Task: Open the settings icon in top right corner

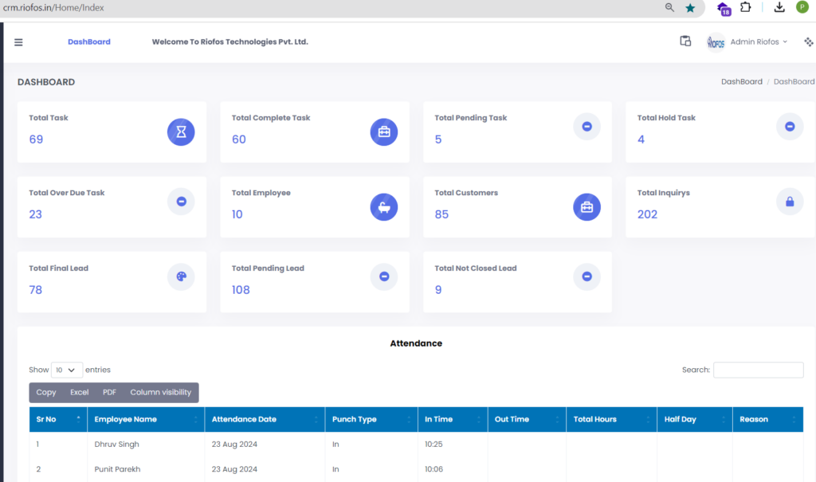Action: [x=809, y=42]
